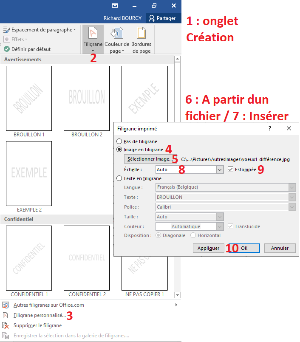Open Bordures de page icon

pyautogui.click(x=141, y=33)
